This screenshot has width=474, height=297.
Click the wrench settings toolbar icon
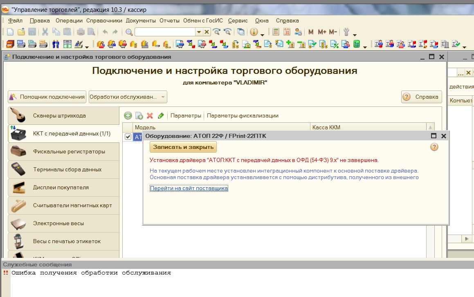(x=347, y=32)
